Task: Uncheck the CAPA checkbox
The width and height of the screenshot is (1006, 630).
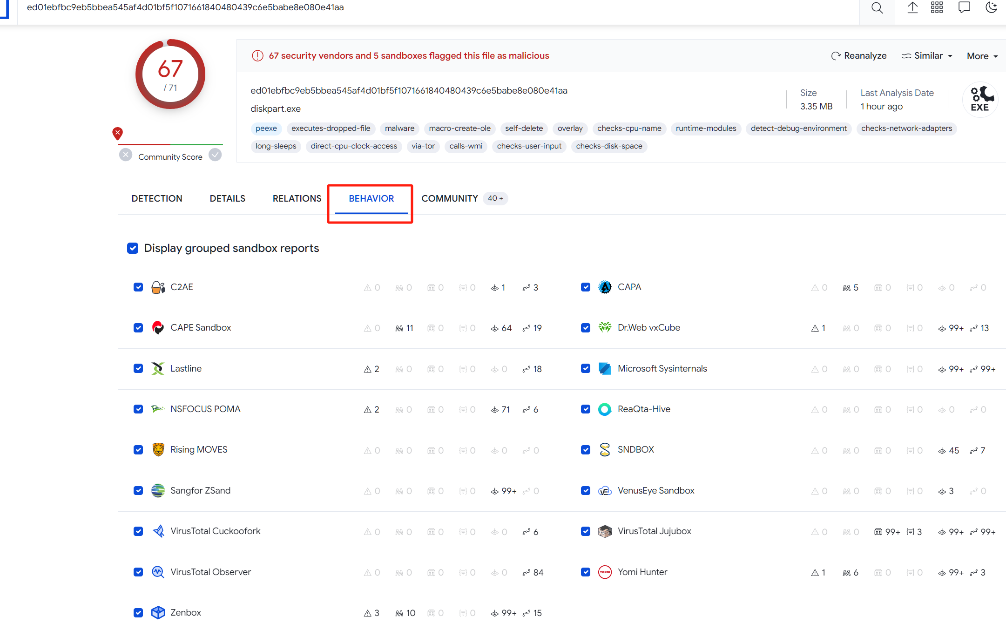Action: point(586,287)
